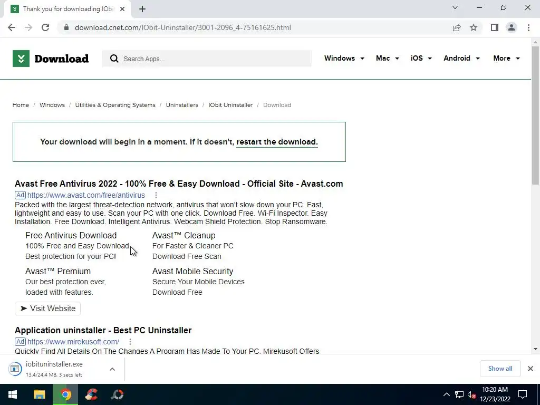Click the browser forward arrow
Screen dimensions: 540x405
[28, 27]
